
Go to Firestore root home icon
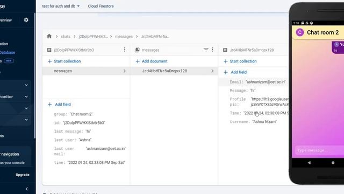pos(49,36)
